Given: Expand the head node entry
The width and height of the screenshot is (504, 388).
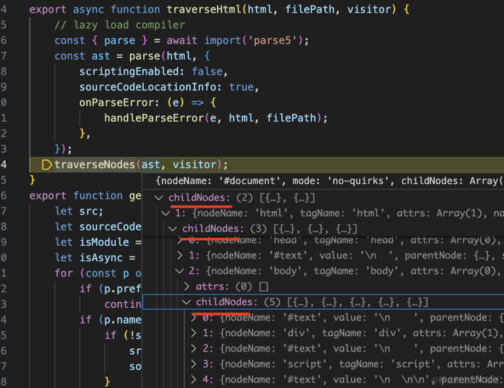Looking at the screenshot, I should (180, 240).
